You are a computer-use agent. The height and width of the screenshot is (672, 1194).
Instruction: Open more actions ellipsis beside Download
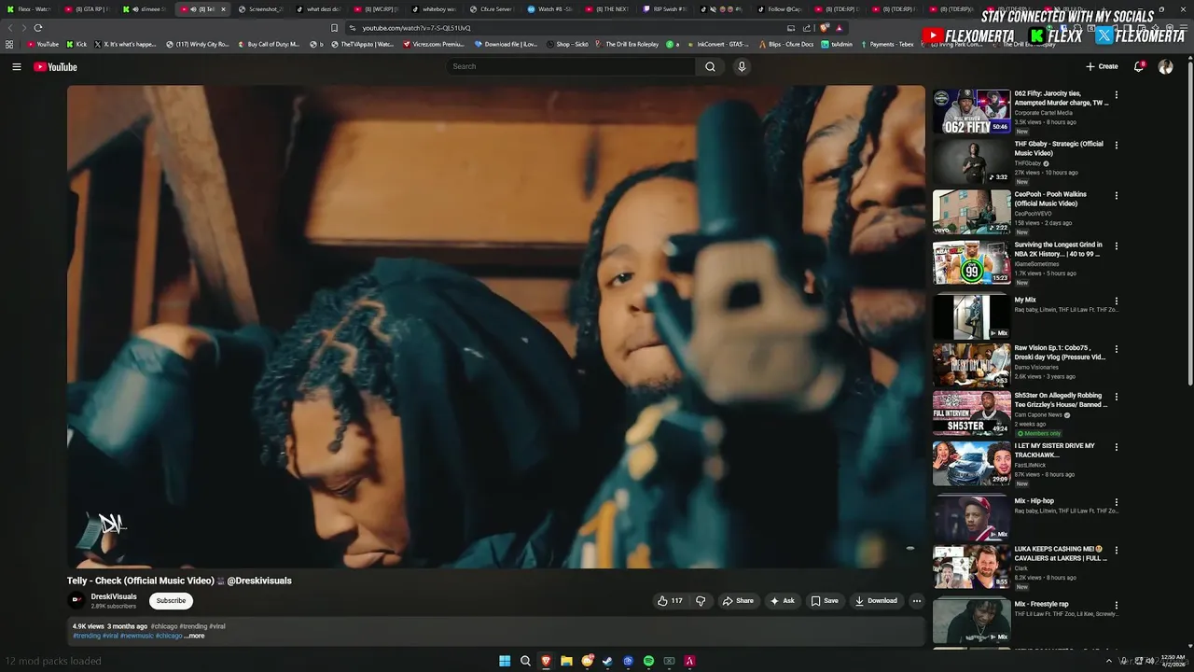tap(917, 601)
